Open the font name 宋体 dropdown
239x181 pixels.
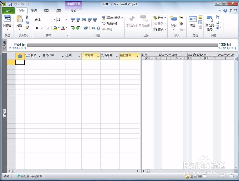coord(54,20)
